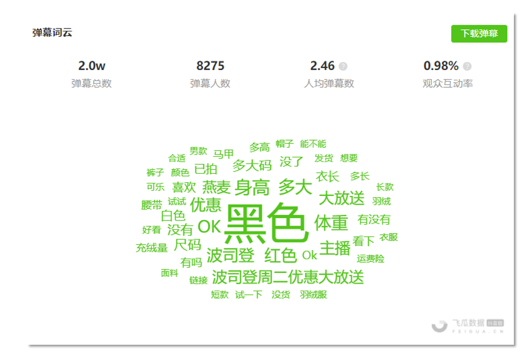This screenshot has width=523, height=355.
Task: Click the word 链接
Action: click(x=198, y=280)
